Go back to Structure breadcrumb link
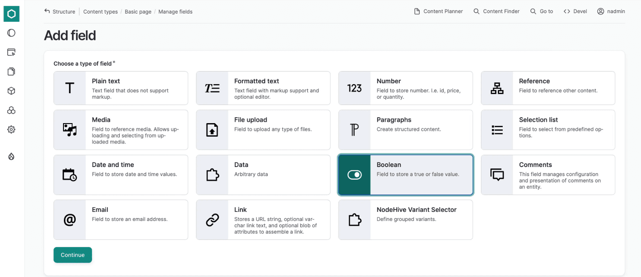Image resolution: width=641 pixels, height=277 pixels. pos(59,11)
